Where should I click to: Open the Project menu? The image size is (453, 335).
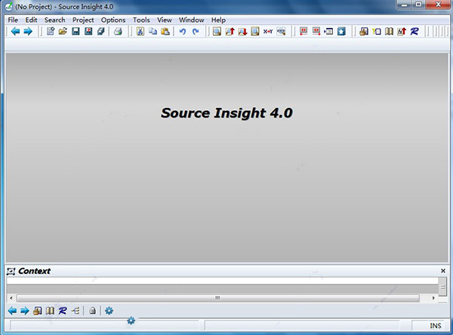[x=83, y=20]
